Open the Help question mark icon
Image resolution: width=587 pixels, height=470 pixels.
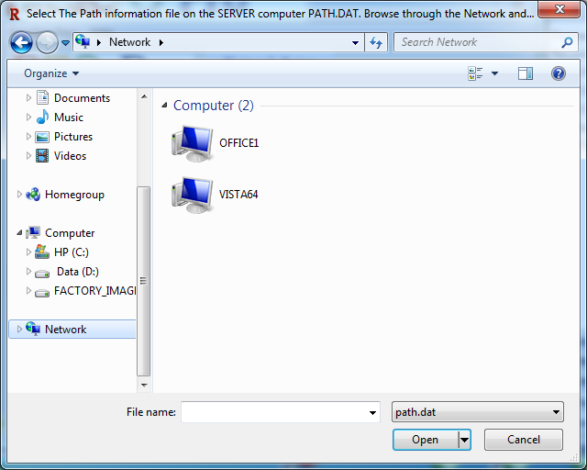pyautogui.click(x=558, y=73)
